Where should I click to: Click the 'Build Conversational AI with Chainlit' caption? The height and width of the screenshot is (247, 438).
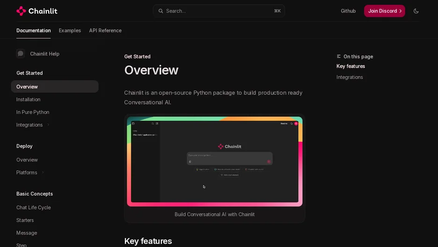pyautogui.click(x=214, y=214)
